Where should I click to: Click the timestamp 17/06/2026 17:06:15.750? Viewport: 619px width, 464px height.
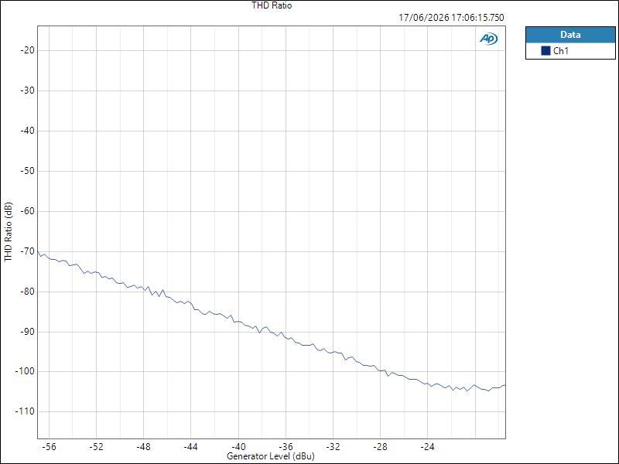(451, 18)
